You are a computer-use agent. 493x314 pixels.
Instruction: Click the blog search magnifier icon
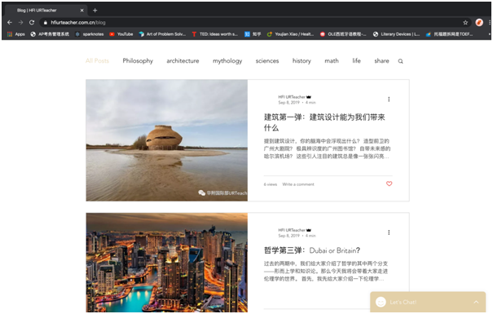click(400, 61)
